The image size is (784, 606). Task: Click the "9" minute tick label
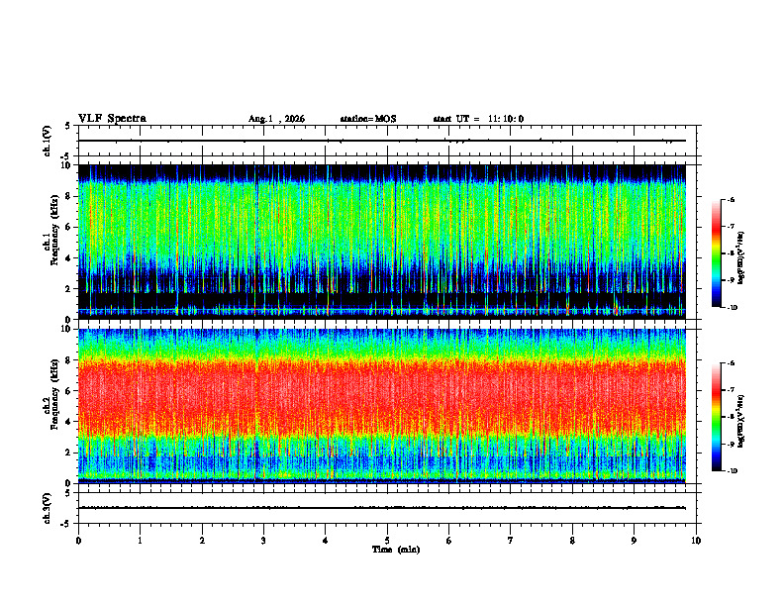pyautogui.click(x=634, y=541)
